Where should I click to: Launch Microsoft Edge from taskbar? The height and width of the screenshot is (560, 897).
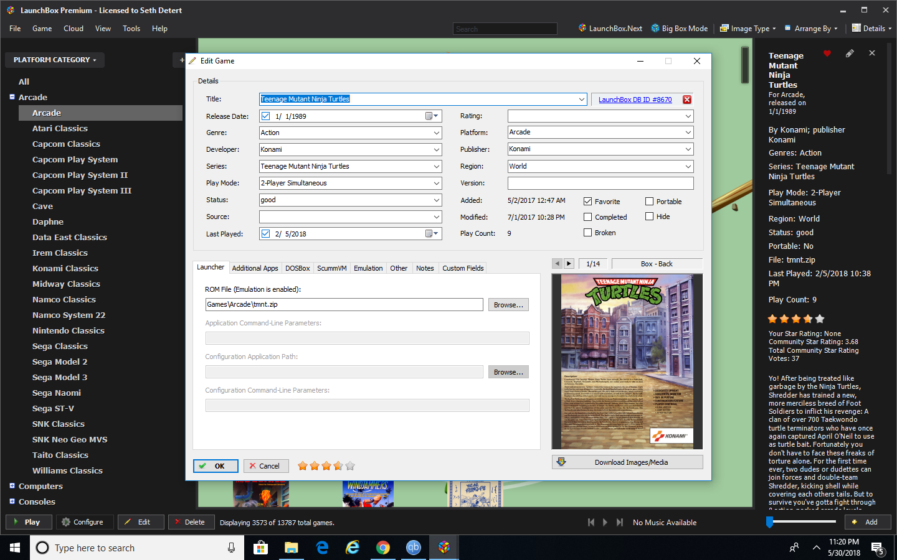pyautogui.click(x=322, y=548)
